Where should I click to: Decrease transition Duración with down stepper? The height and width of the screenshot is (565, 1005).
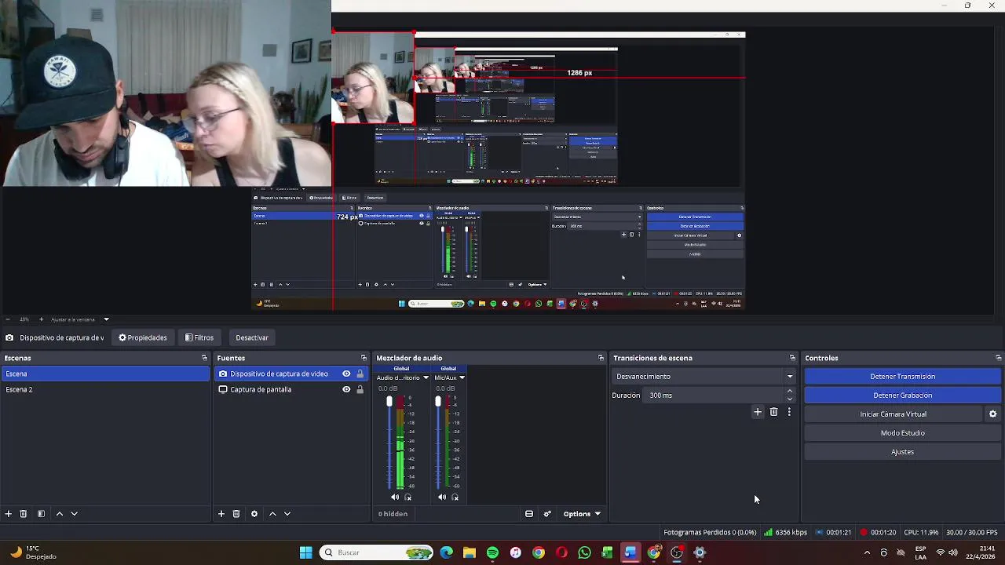pos(790,399)
